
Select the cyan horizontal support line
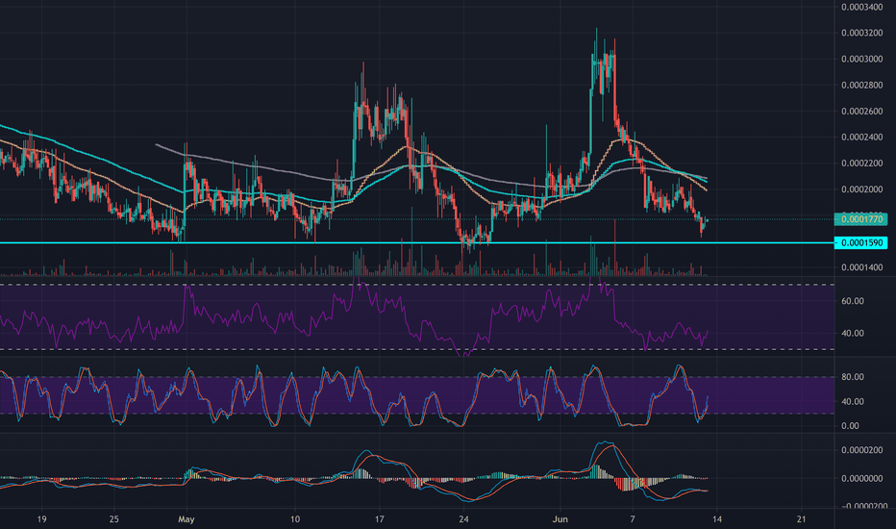(x=417, y=243)
